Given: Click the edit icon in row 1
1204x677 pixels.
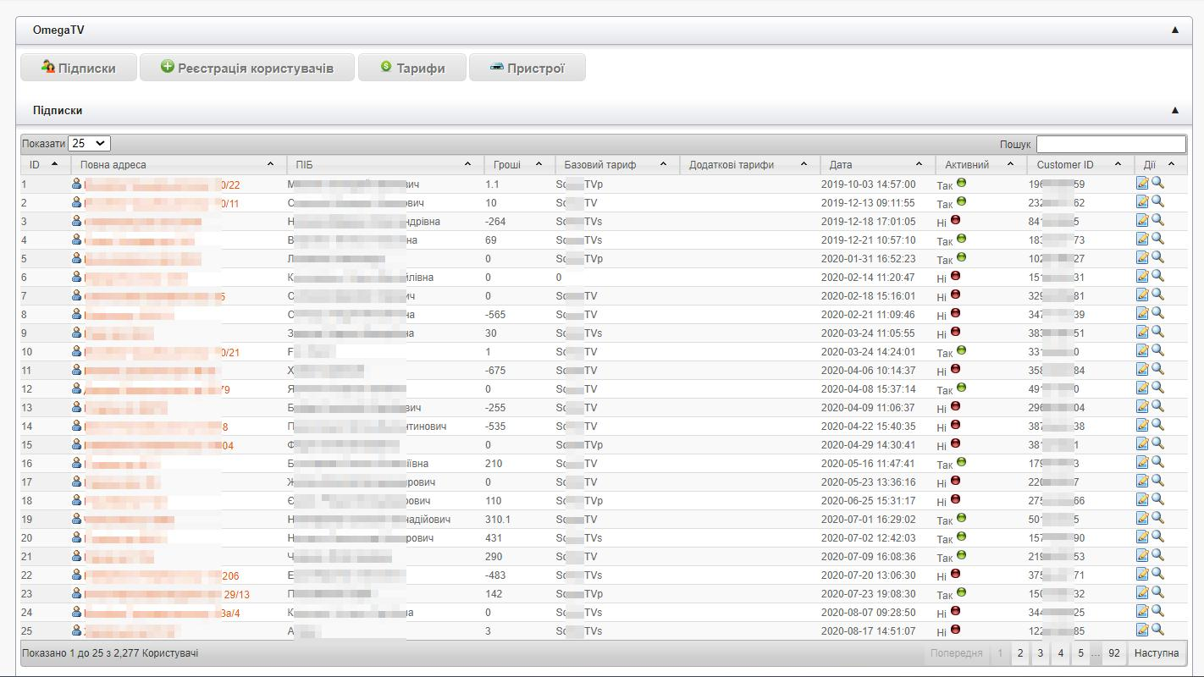Looking at the screenshot, I should 1142,183.
